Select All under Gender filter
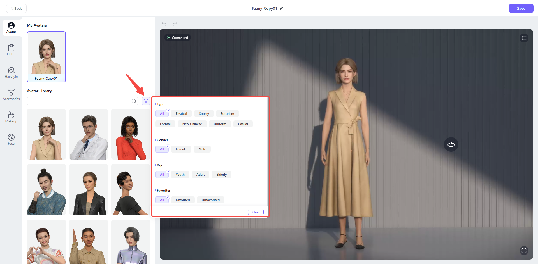Screen dimensions: 538x264 (162, 149)
